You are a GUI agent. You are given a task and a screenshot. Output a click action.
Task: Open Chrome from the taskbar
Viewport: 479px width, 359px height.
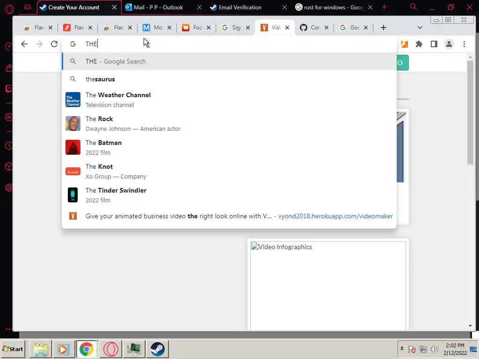[87, 349]
